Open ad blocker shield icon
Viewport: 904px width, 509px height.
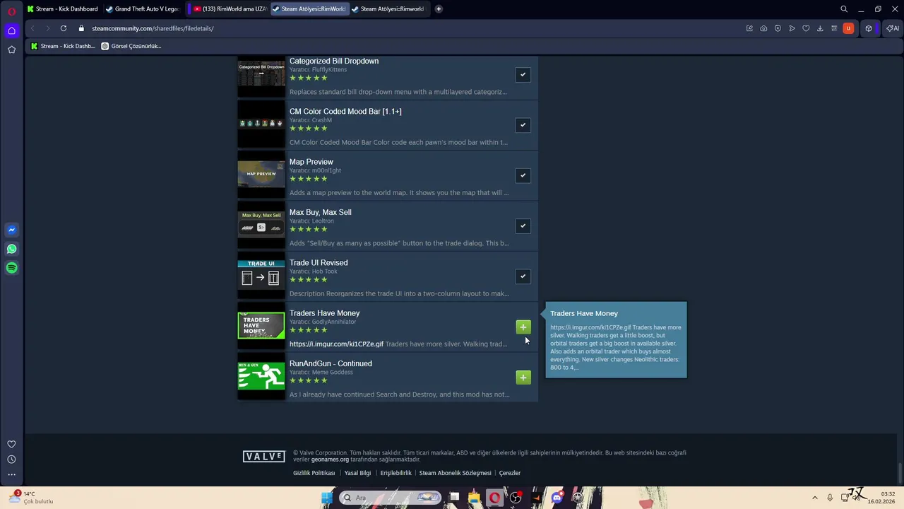pyautogui.click(x=778, y=28)
